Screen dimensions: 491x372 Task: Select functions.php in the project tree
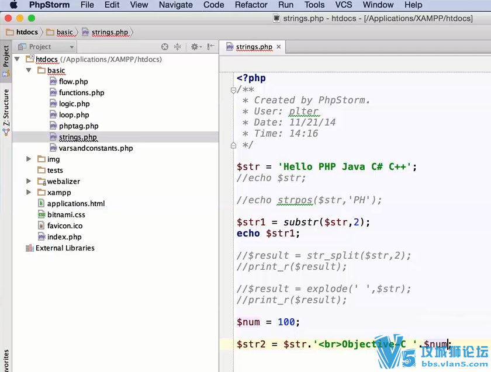click(x=81, y=93)
